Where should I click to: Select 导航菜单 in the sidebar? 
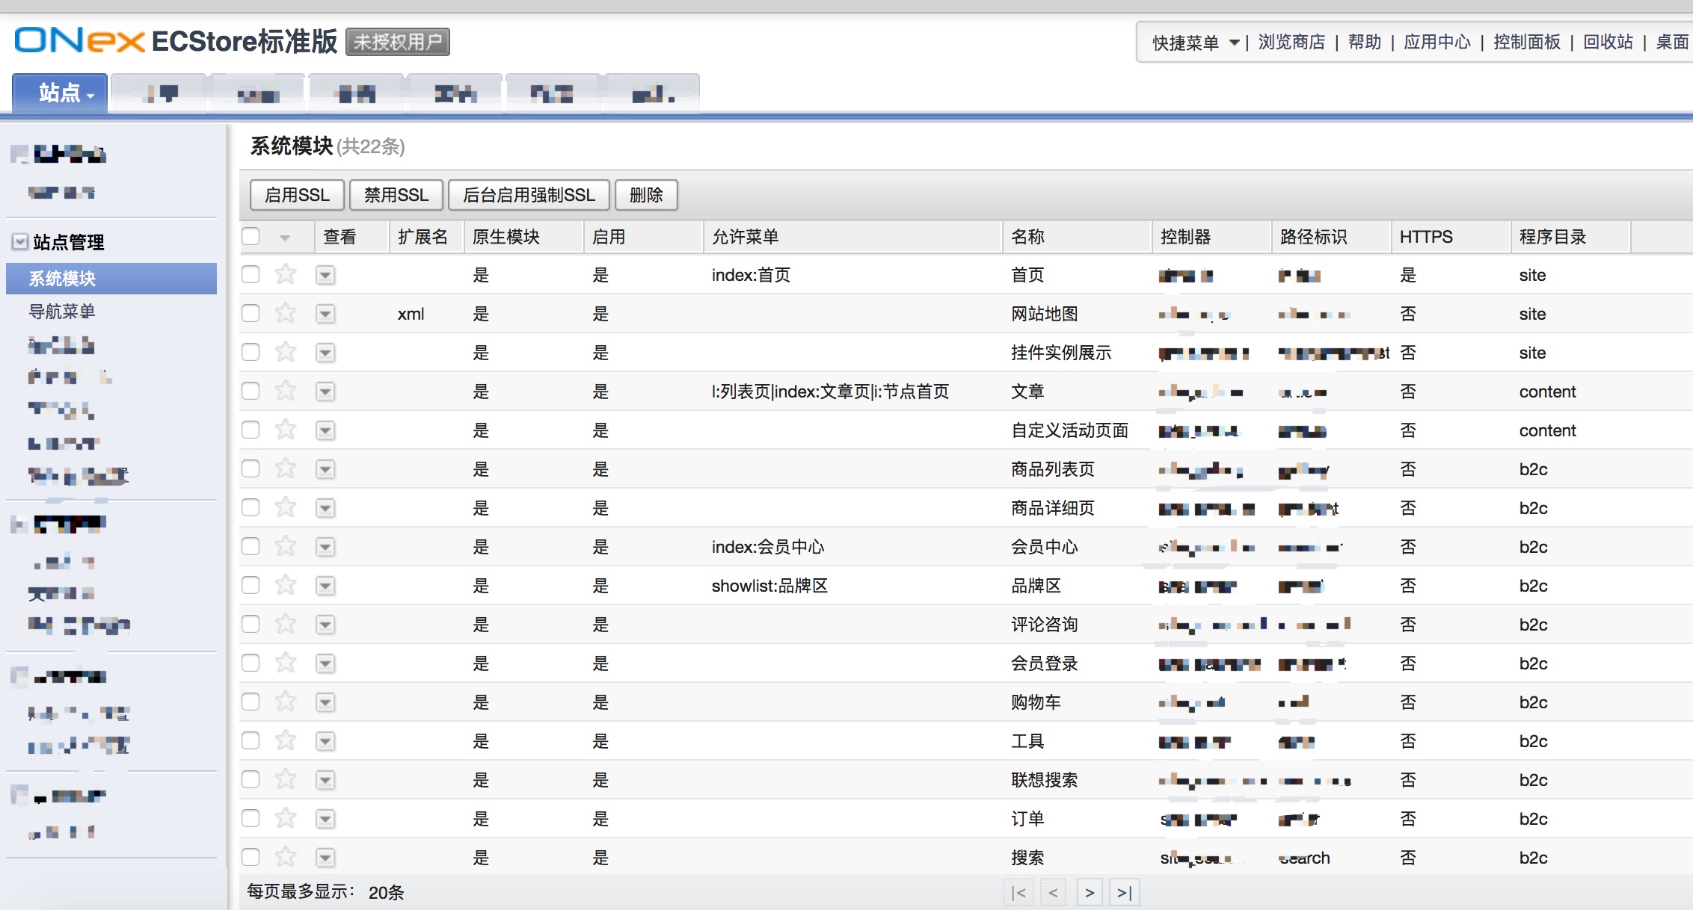pyautogui.click(x=60, y=312)
